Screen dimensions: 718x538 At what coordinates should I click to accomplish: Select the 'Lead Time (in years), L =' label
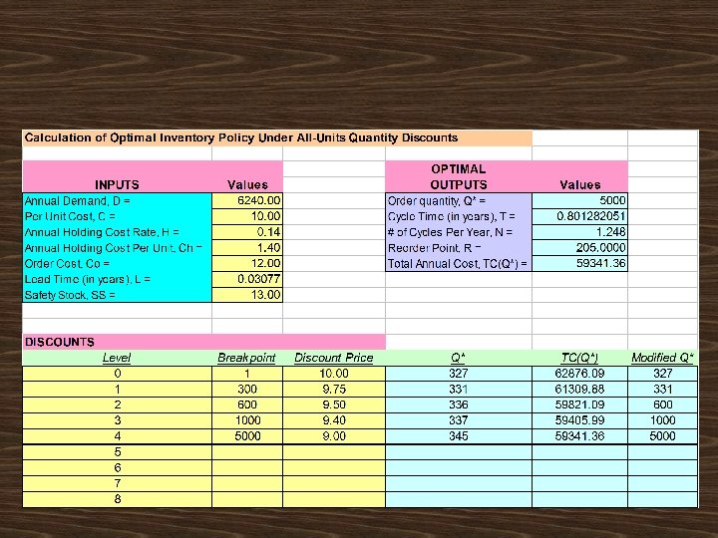click(118, 279)
